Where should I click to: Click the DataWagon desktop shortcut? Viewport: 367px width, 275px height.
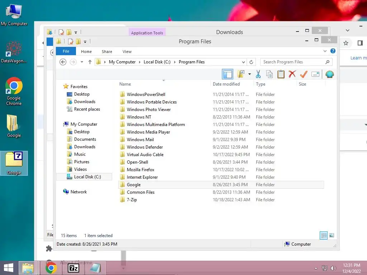click(14, 52)
